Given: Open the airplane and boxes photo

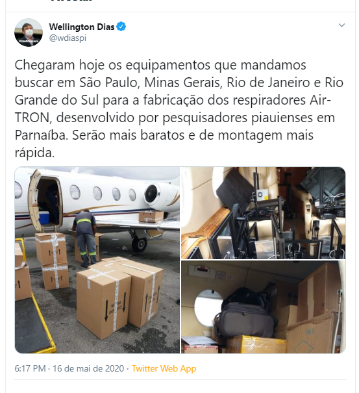Looking at the screenshot, I should [97, 260].
